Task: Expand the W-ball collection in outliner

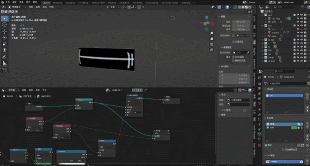Action: pyautogui.click(x=262, y=40)
